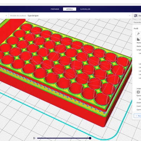Click the 'Modèle de couleurs' label
Image resolution: width=141 pixels, height=141 pixels.
point(18,16)
